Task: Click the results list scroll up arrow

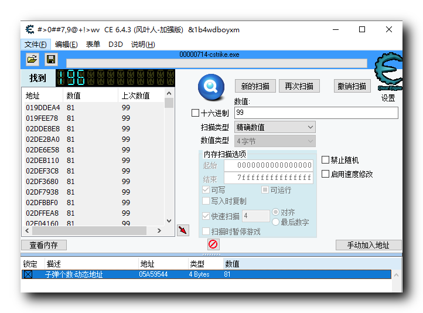Action: 169,93
